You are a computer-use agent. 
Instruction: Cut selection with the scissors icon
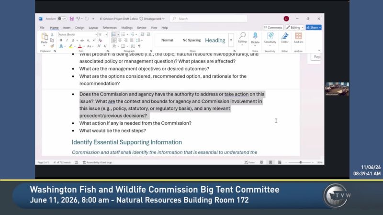(52, 34)
